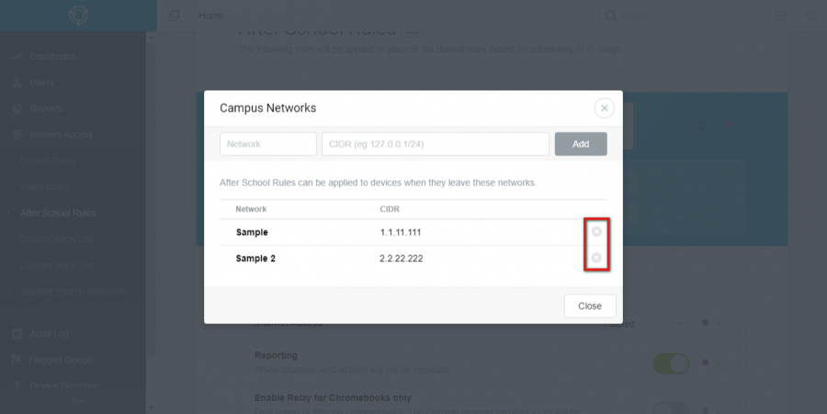Close the Campus Networks dialog via X icon
This screenshot has width=827, height=414.
[604, 108]
